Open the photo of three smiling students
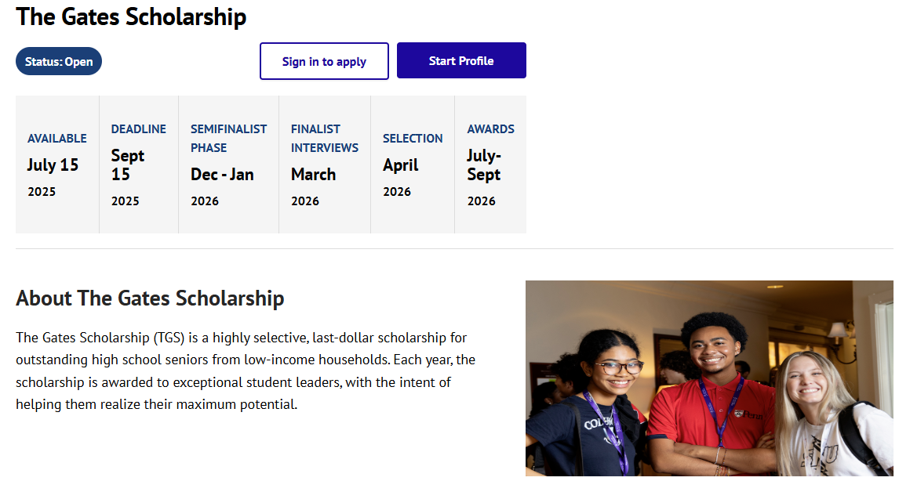This screenshot has height=481, width=899. pos(709,378)
